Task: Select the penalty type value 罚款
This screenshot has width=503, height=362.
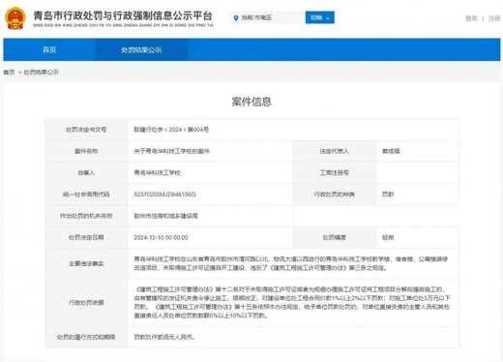Action: tap(388, 195)
